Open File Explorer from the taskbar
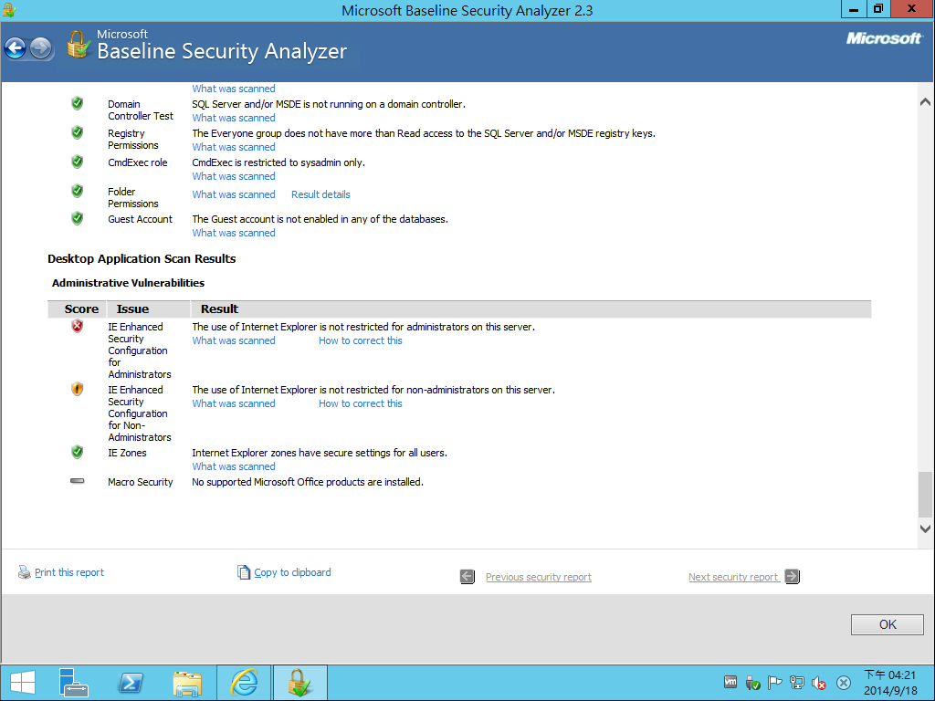The image size is (935, 701). coord(187,683)
